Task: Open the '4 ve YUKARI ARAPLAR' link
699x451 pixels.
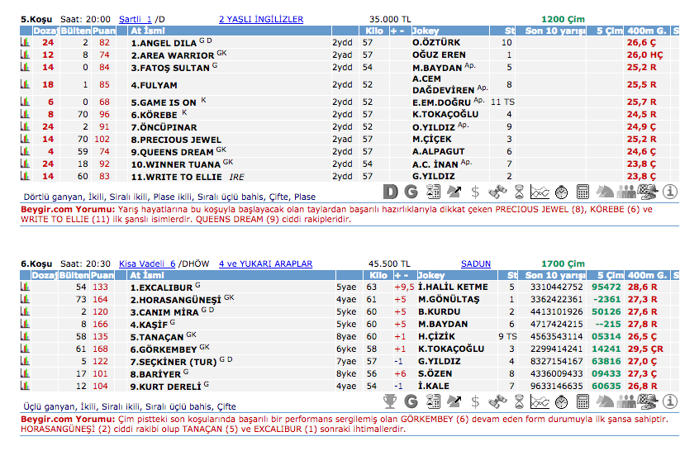Action: click(x=265, y=264)
